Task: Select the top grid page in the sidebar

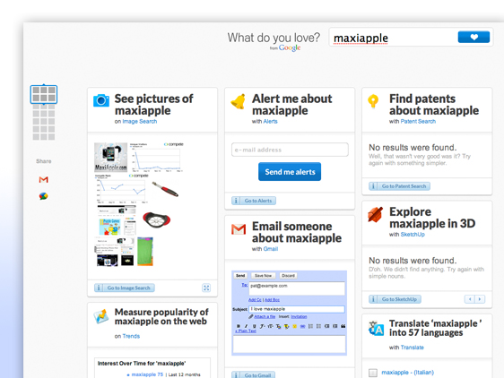Action: coord(44,94)
